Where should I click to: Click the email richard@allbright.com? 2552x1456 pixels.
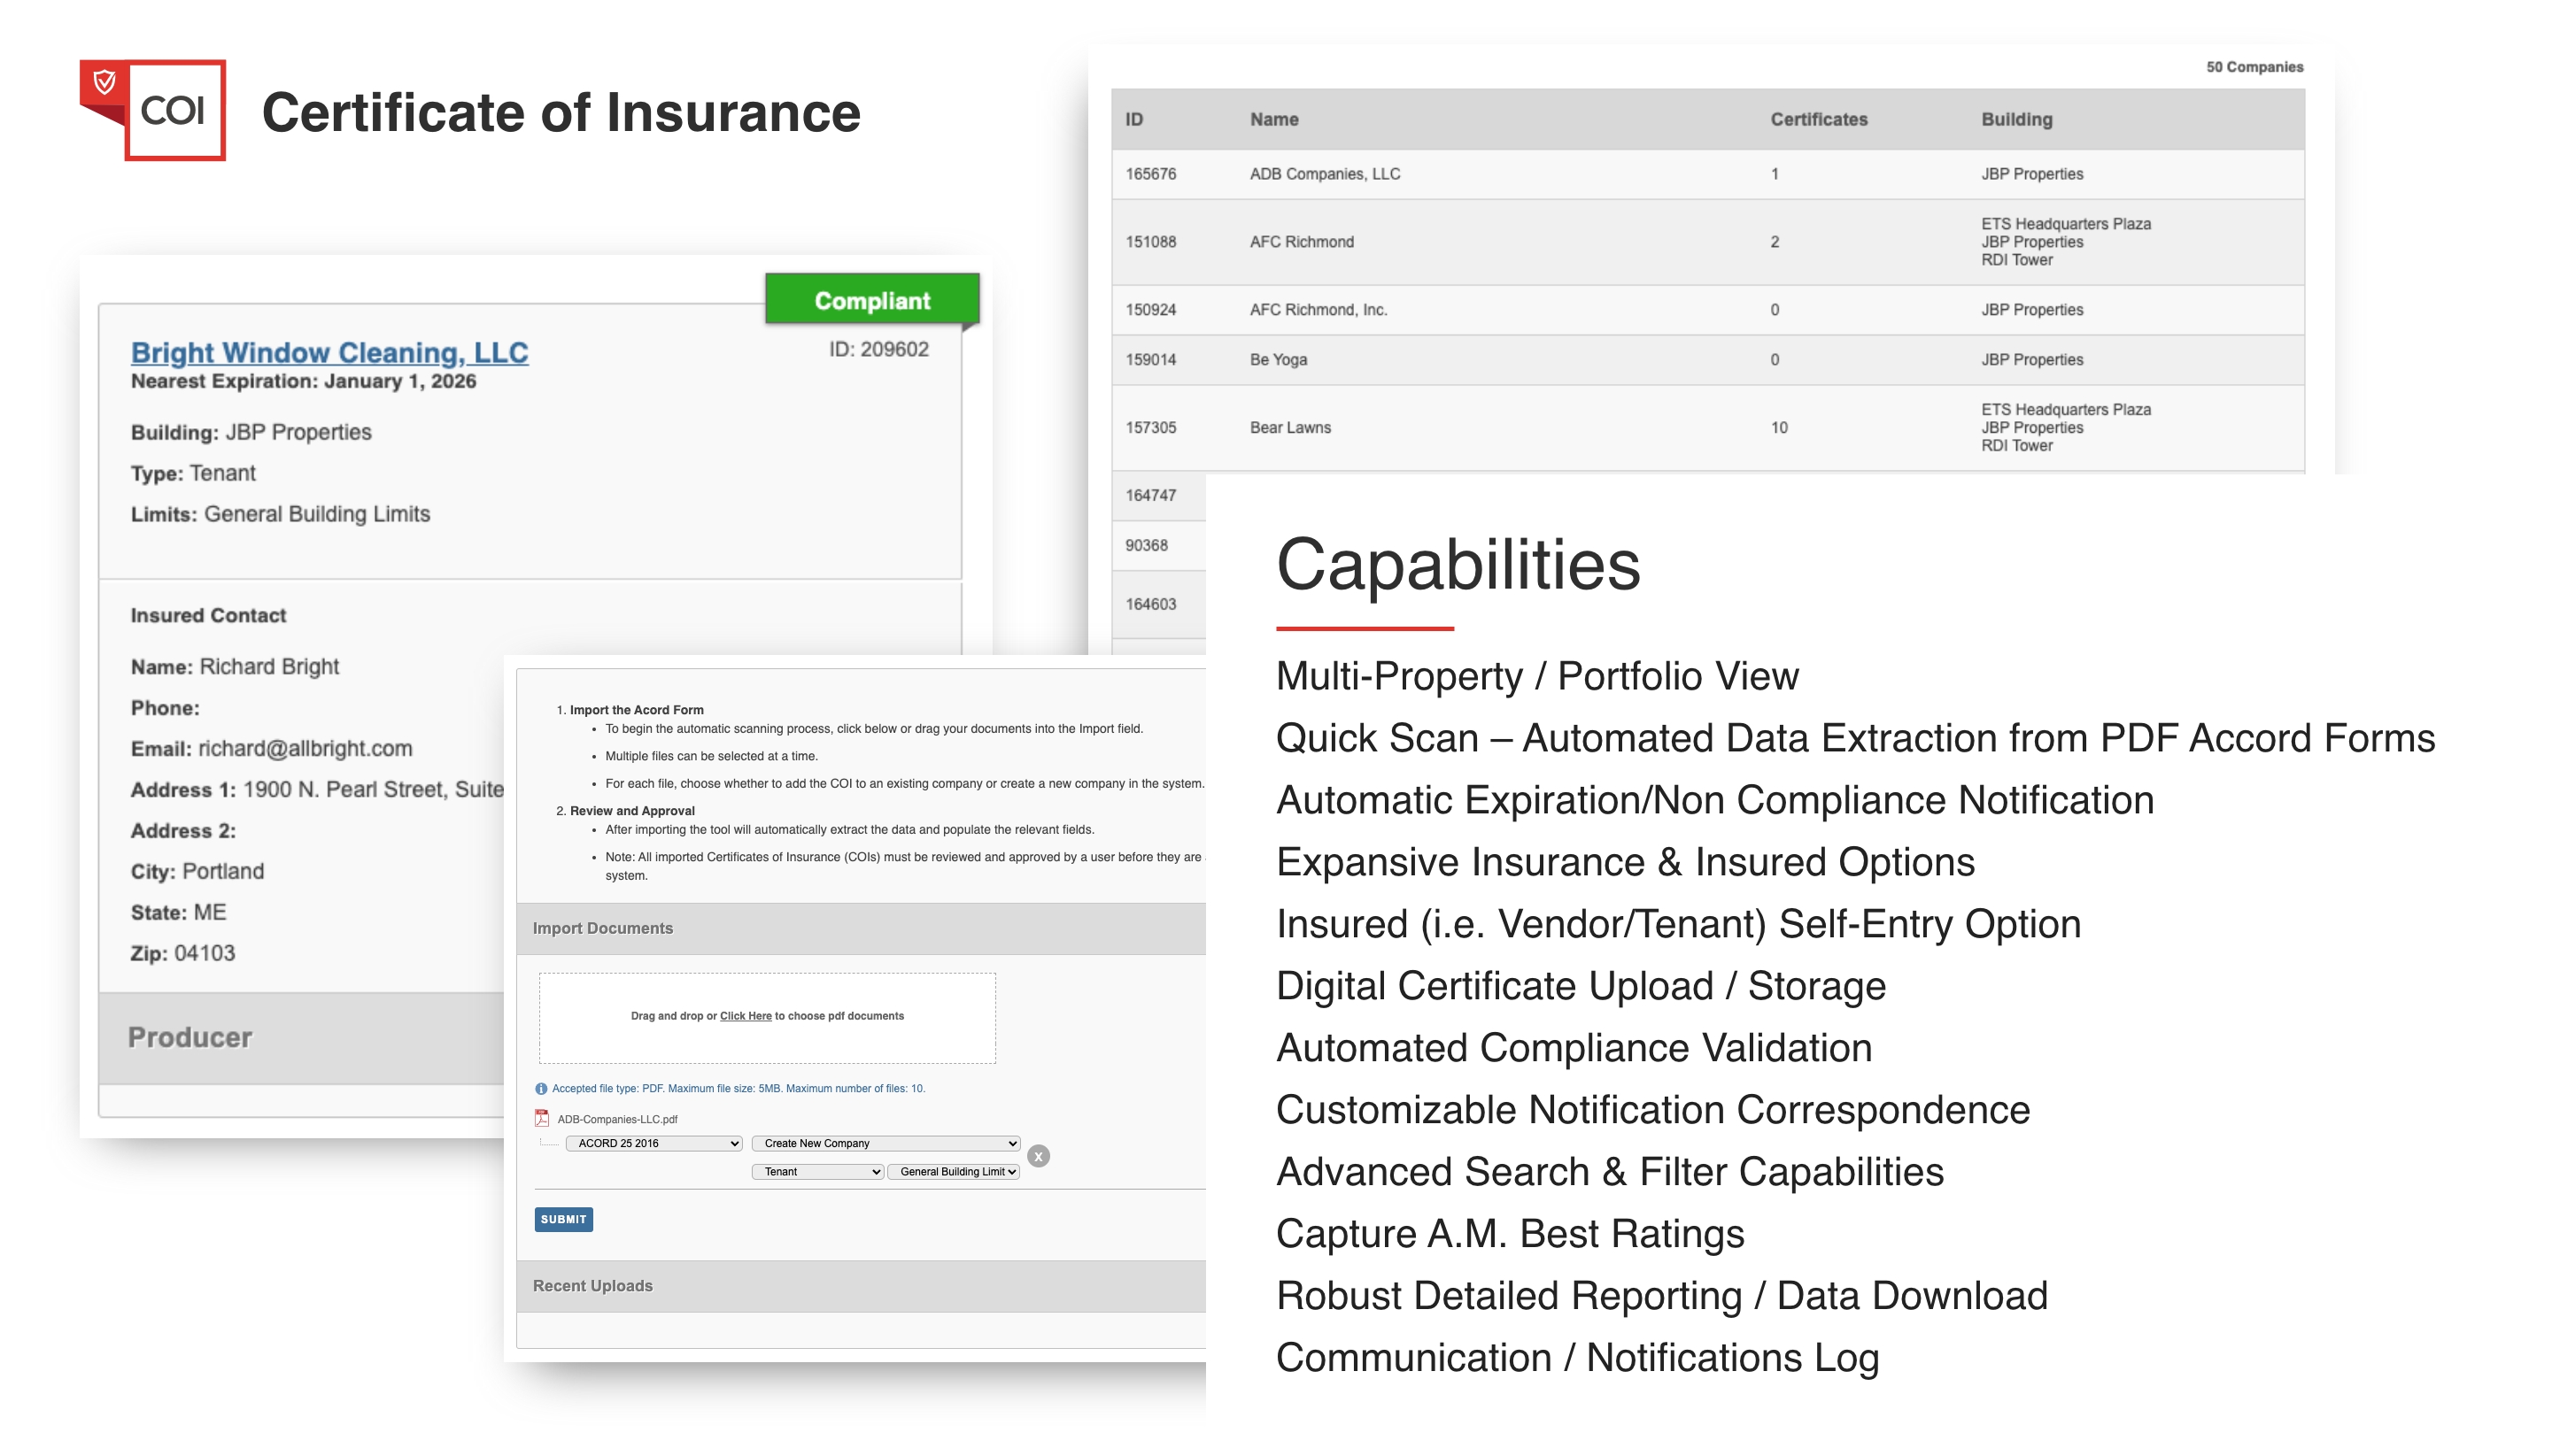pos(304,748)
